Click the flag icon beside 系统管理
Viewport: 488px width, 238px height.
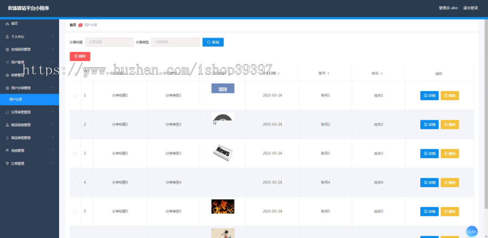coord(7,151)
